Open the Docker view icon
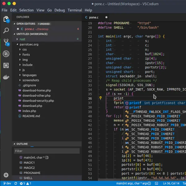Viewport: 186px width, 186px height. click(6, 77)
